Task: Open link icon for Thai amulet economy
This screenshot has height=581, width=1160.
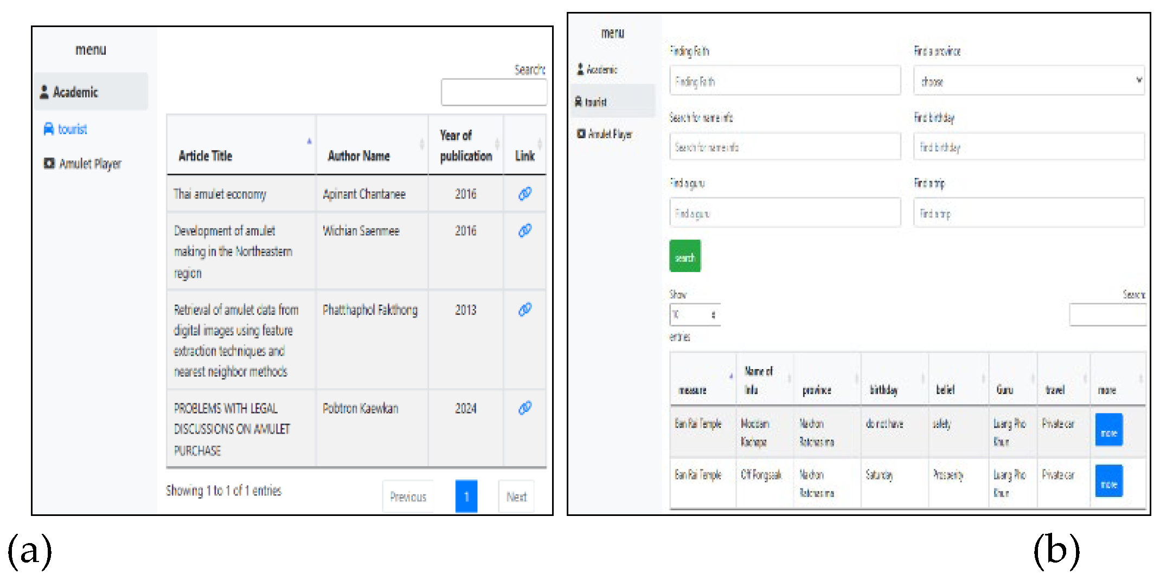Action: [524, 193]
